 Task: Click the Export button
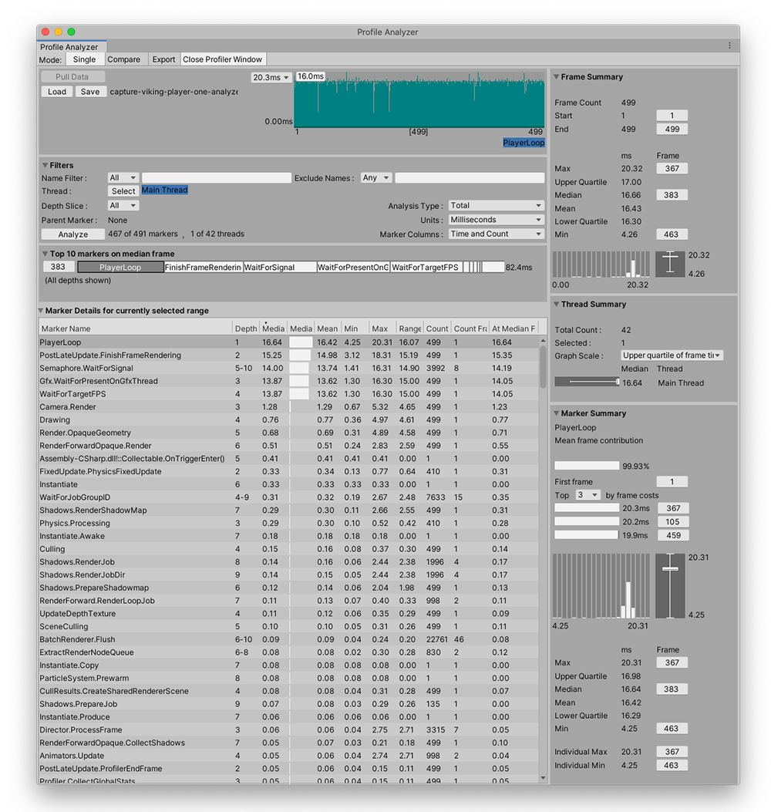(163, 59)
